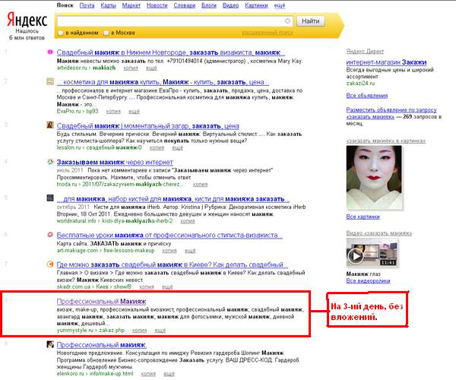Open 'ещё' options for art-makiage.com result
The image size is (456, 380).
coord(190,250)
